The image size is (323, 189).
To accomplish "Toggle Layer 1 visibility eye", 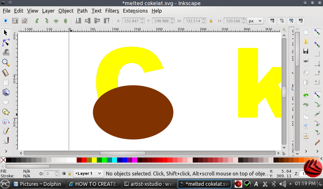I will [x=64, y=174].
